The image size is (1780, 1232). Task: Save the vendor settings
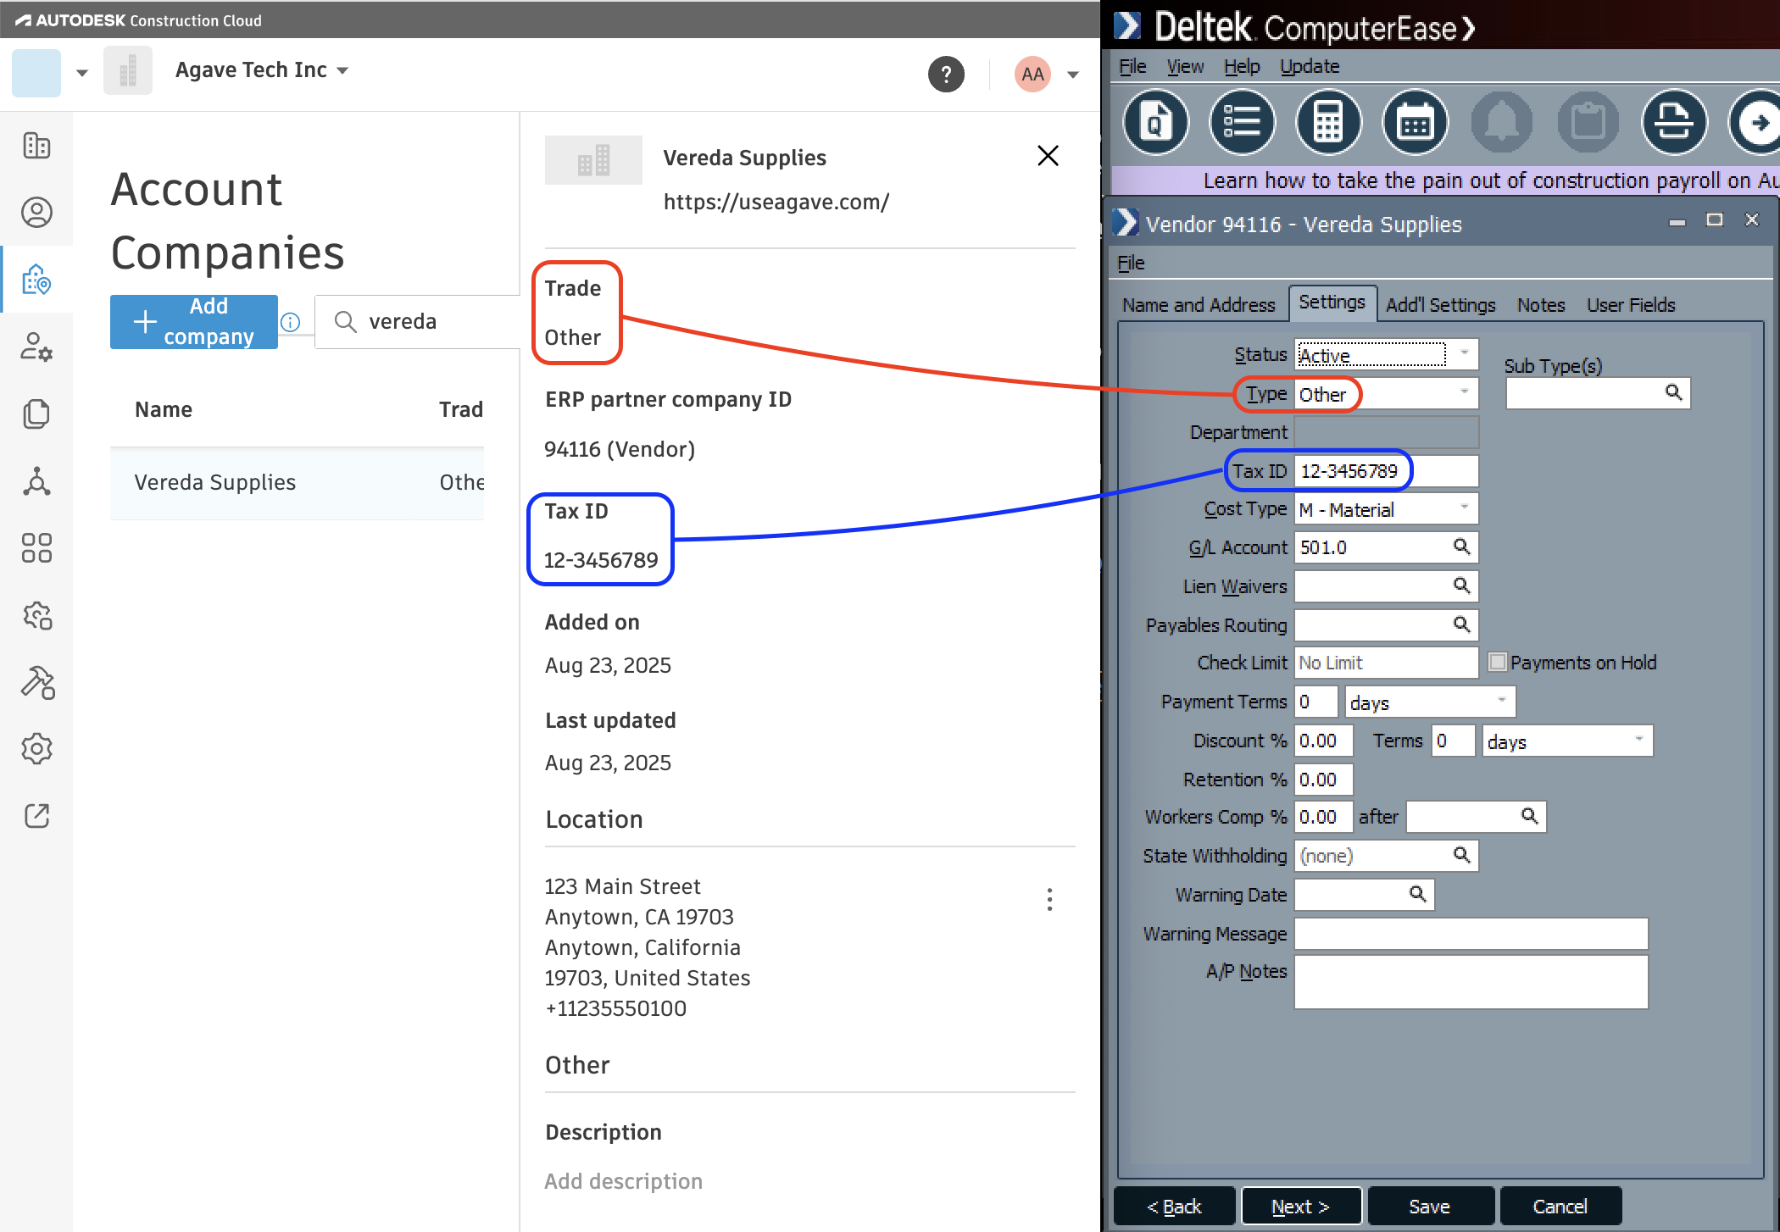pyautogui.click(x=1430, y=1207)
